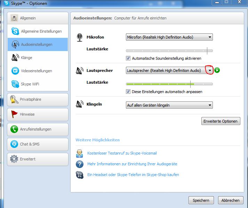This screenshot has height=208, width=248.
Task: Click the Skype icon beside Allgemeine Einstellungen
Action: point(15,31)
